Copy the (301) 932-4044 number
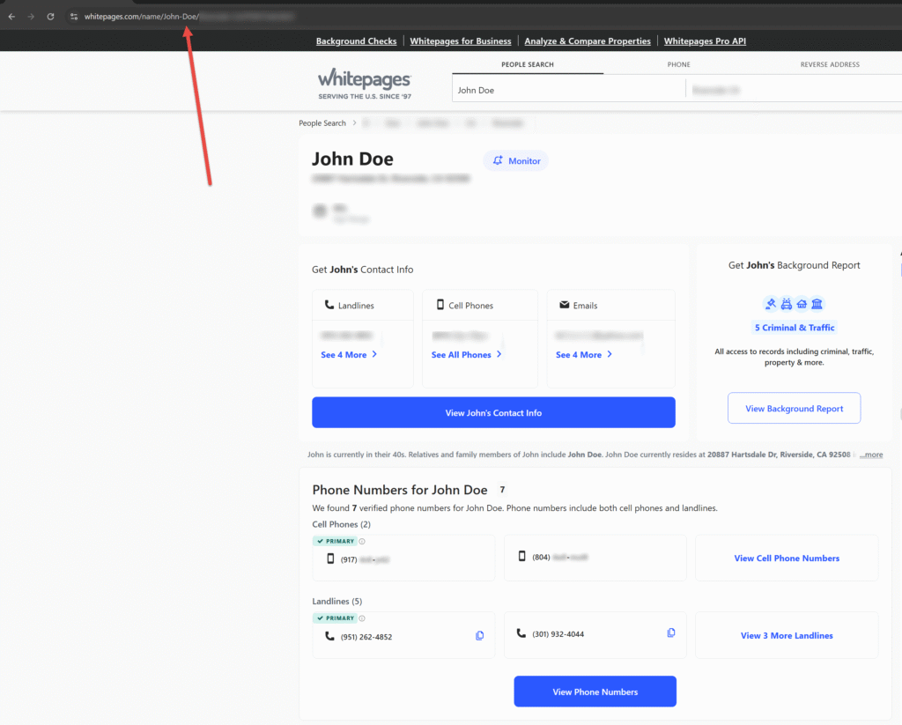The image size is (902, 725). [x=671, y=633]
